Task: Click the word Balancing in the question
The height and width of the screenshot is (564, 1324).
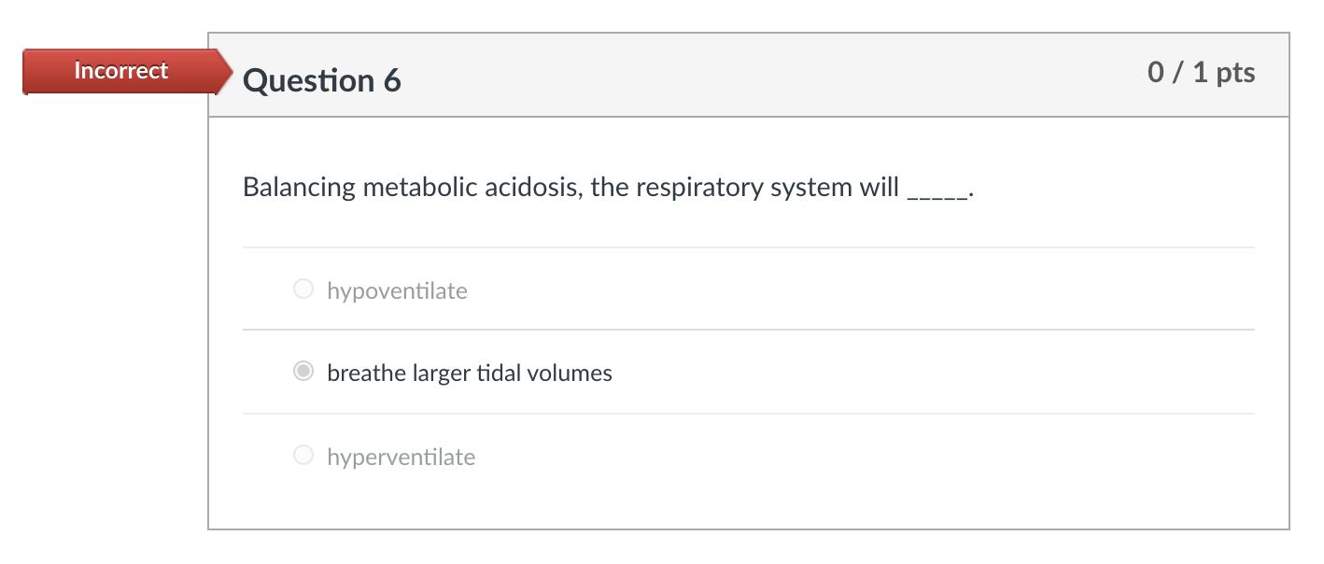Action: coord(299,188)
